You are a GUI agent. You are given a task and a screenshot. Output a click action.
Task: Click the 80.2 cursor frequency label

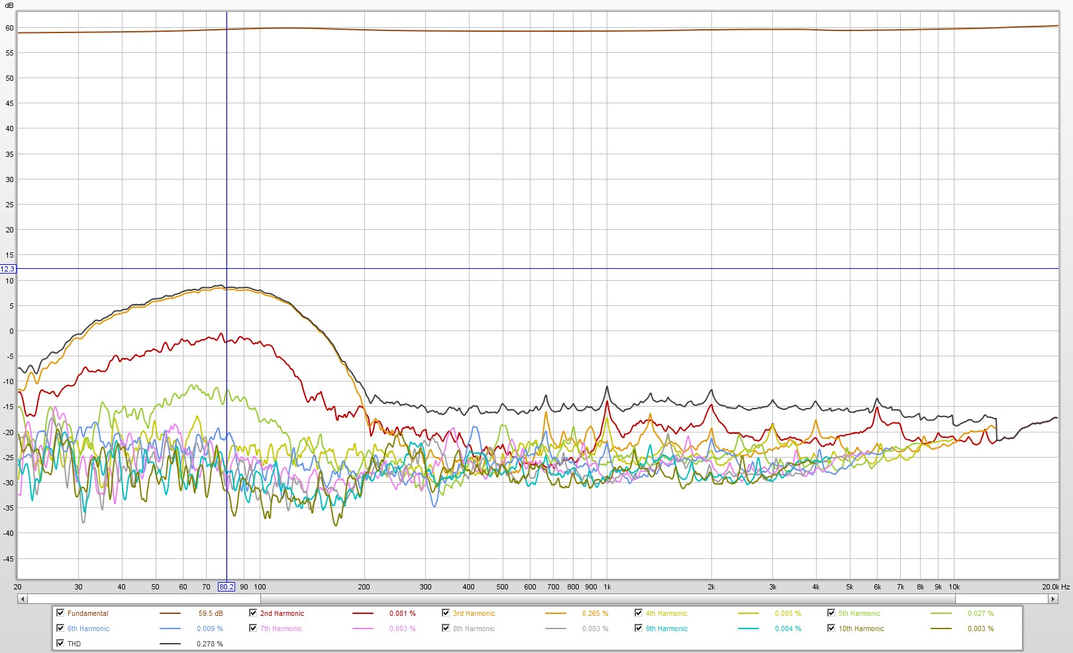(x=227, y=587)
